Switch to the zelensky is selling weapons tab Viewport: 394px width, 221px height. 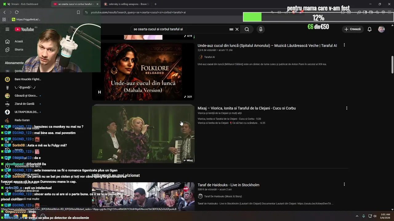point(126,4)
